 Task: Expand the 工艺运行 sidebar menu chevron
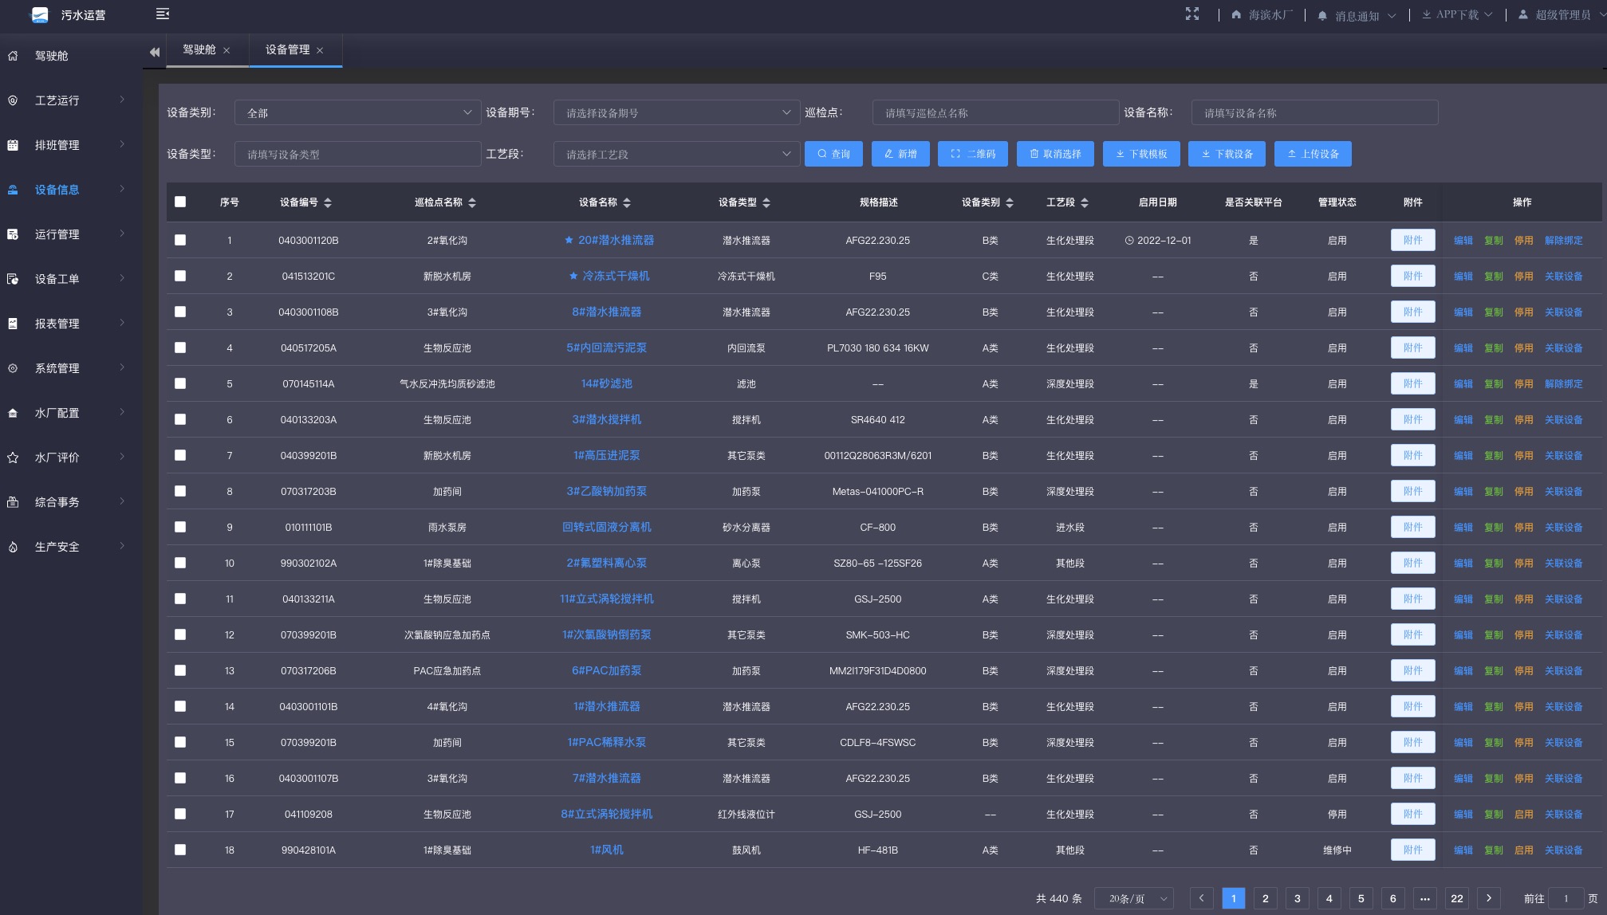[x=122, y=100]
